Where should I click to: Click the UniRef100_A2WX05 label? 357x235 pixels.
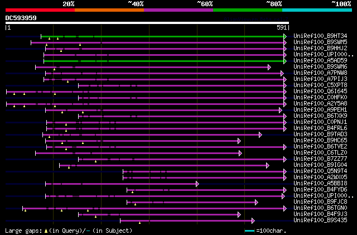coord(320,178)
